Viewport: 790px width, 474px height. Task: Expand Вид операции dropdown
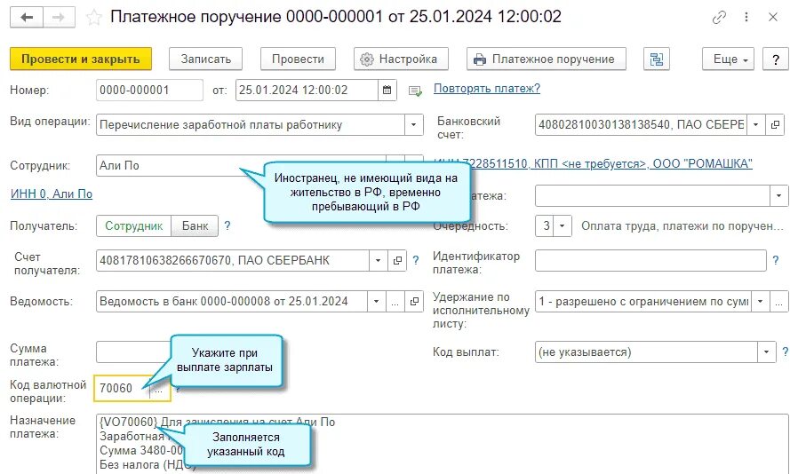pos(413,125)
